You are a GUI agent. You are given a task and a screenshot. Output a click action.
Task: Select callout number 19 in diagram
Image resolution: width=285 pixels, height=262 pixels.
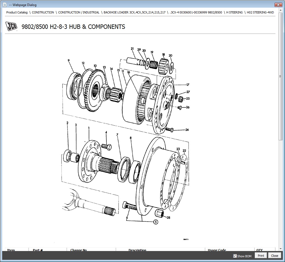152,52
